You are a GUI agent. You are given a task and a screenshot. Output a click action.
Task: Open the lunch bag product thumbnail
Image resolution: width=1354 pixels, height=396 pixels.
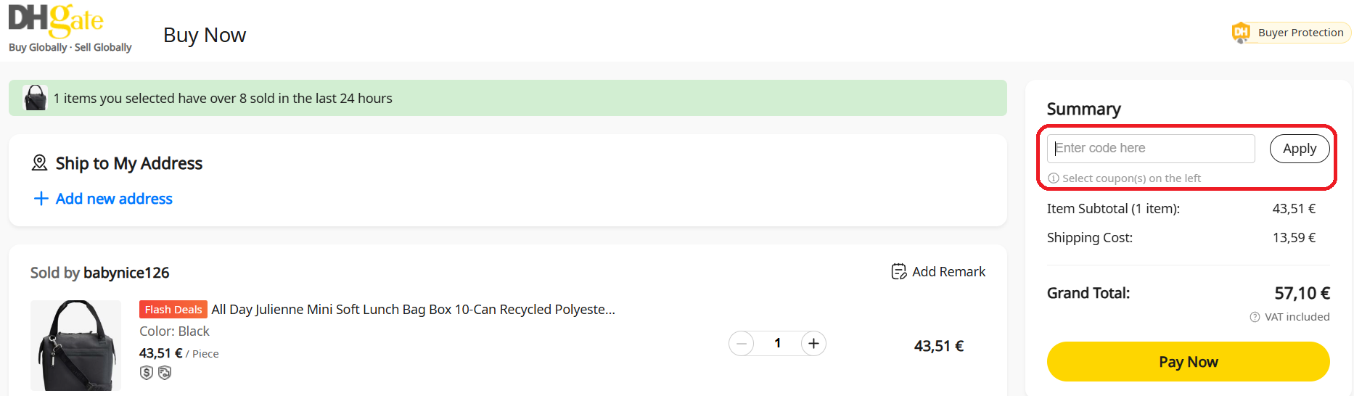pos(75,346)
